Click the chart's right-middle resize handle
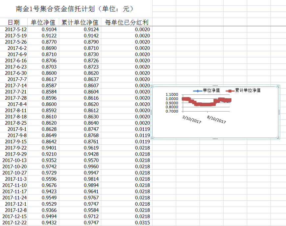This screenshot has width=286, height=226. tap(279, 112)
